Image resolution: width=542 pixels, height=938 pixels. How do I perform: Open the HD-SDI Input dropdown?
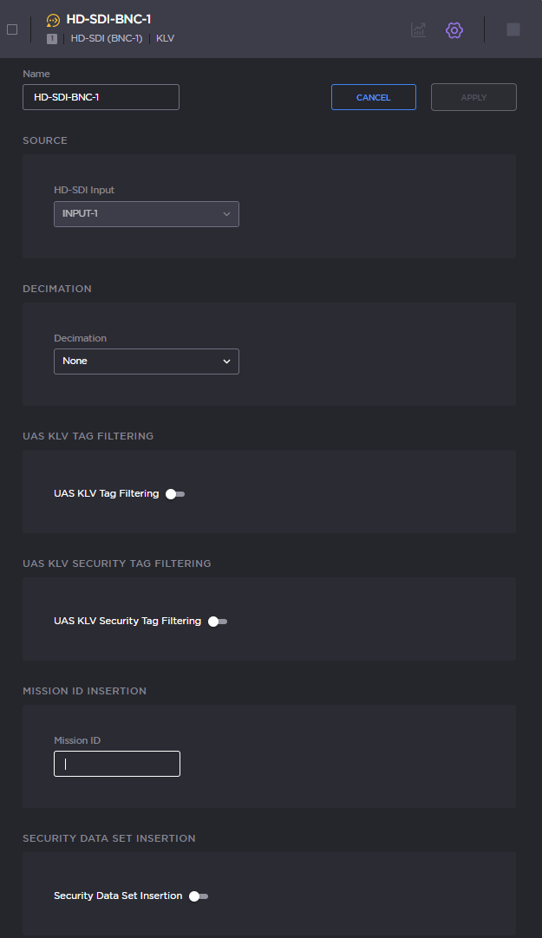146,214
